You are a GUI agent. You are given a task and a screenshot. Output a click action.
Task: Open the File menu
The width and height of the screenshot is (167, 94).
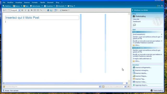[x=4, y=2]
